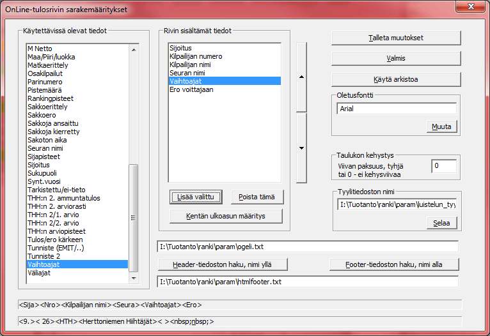Image resolution: width=490 pixels, height=336 pixels.
Task: Click the Viivan paksuus input field
Action: 443,166
